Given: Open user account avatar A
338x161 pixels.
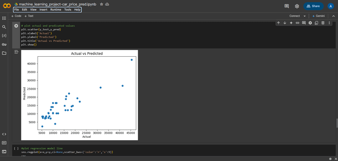Looking at the screenshot, I should (x=330, y=6).
